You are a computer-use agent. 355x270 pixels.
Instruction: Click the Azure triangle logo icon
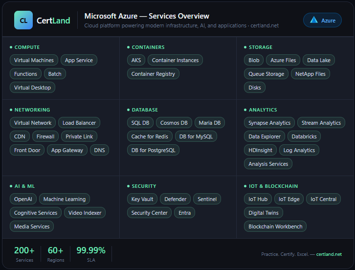(x=314, y=20)
